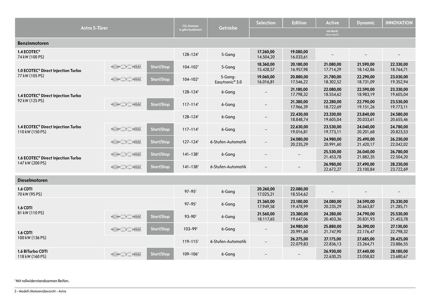430x304 pixels.
Task: Select the 'Selection' trim column header
Action: tap(266, 23)
